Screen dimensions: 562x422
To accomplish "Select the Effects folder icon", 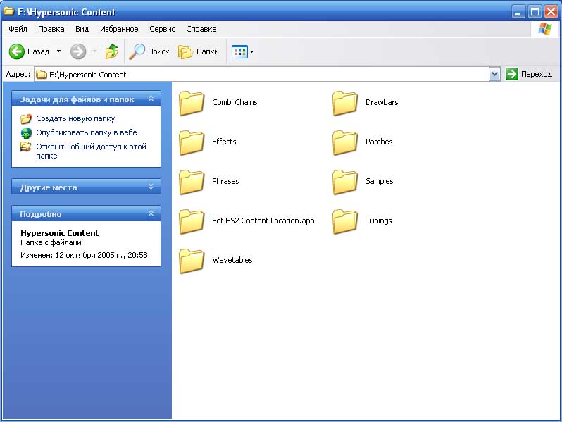I will (x=192, y=142).
